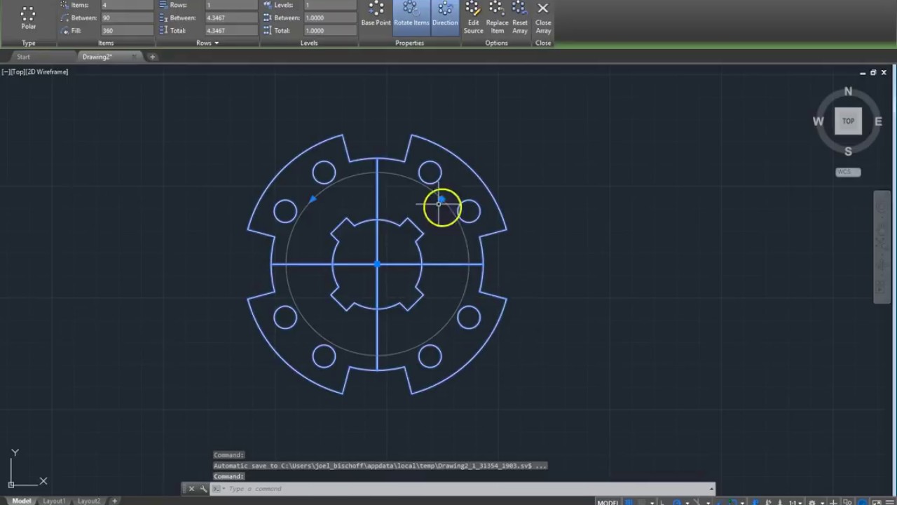This screenshot has height=505, width=897.
Task: Click the Polar array type icon
Action: (x=28, y=18)
